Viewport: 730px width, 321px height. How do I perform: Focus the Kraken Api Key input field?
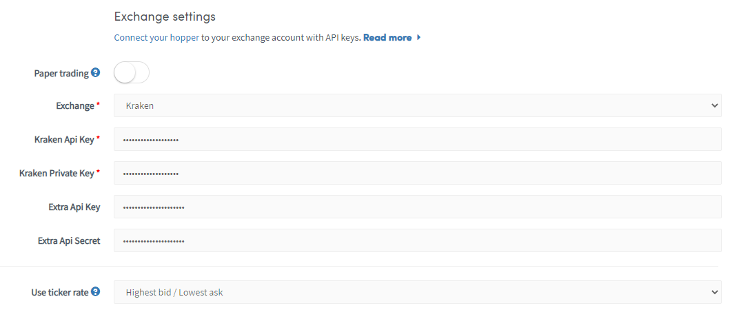pyautogui.click(x=418, y=139)
